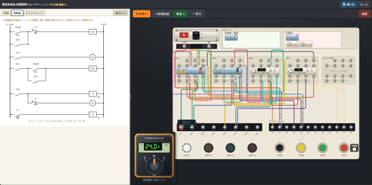Click the ＋新規配線 new wiring button

pyautogui.click(x=162, y=14)
